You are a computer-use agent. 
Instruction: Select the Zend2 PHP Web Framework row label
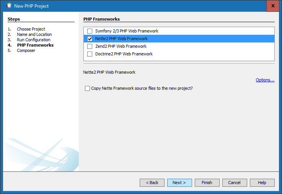point(121,46)
